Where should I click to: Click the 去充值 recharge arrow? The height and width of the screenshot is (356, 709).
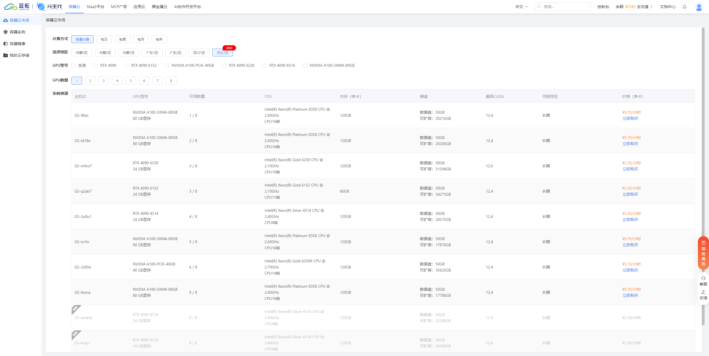click(651, 7)
